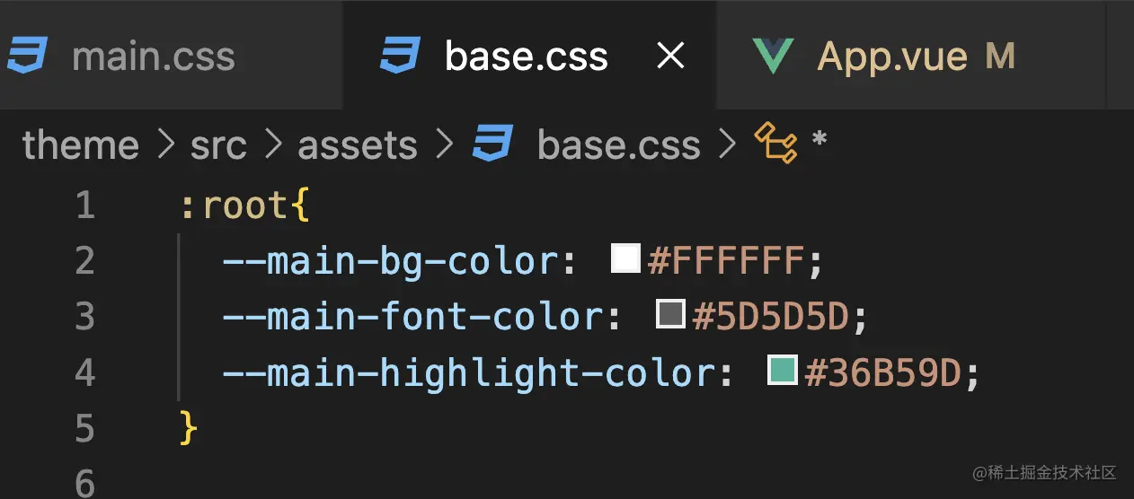Click the CSS icon on main.css tab
Image resolution: width=1134 pixels, height=499 pixels.
click(x=28, y=56)
